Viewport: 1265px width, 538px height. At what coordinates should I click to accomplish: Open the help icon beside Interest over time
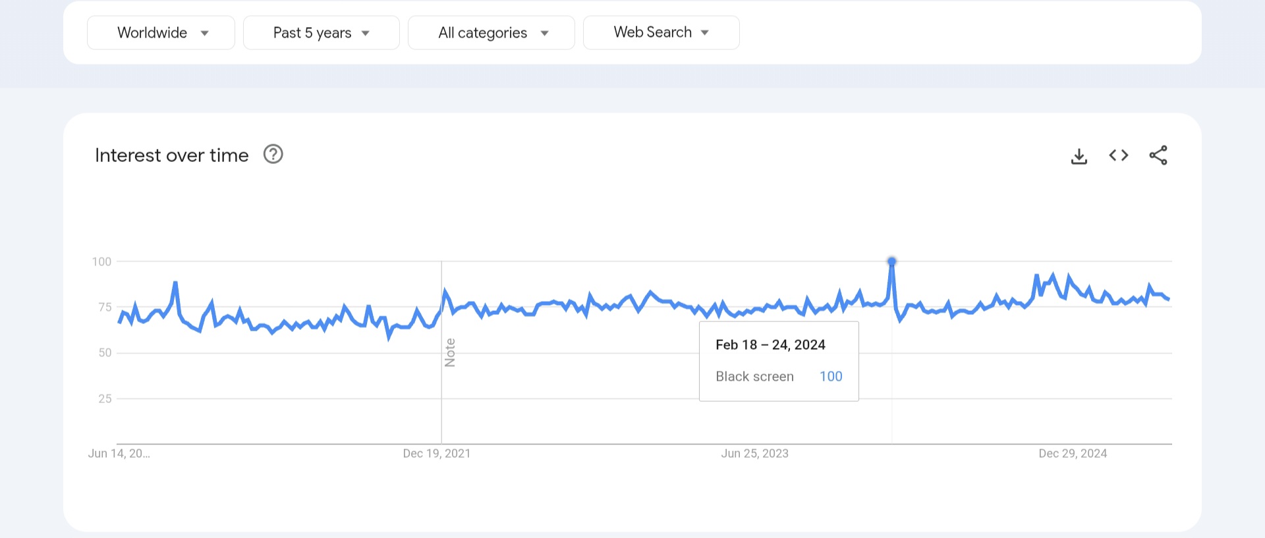point(273,154)
